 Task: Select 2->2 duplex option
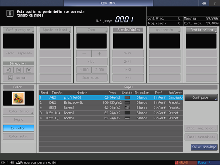pos(128,54)
